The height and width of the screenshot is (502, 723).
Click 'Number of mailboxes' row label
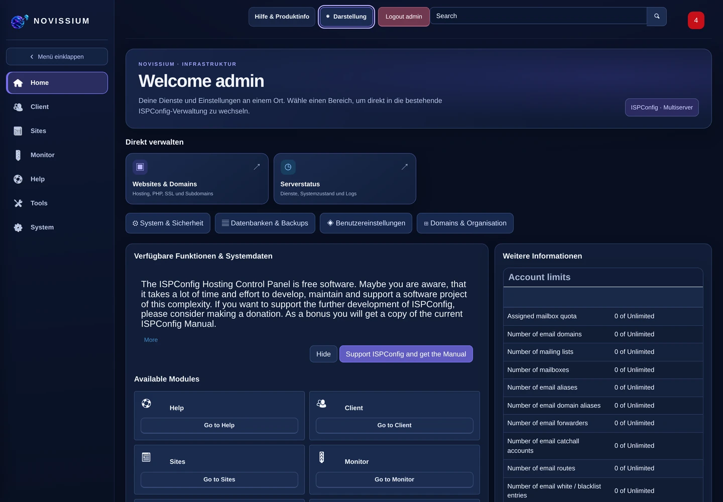click(x=538, y=370)
